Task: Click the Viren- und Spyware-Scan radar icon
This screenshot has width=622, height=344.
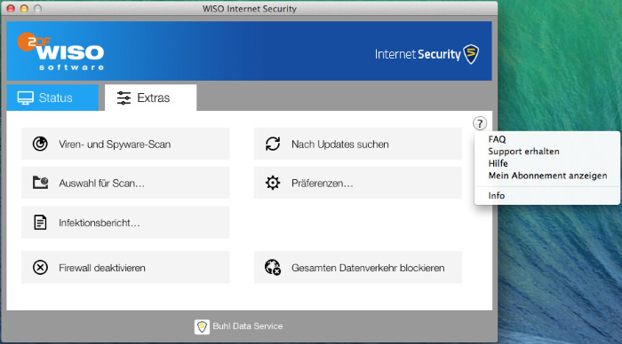Action: [40, 144]
